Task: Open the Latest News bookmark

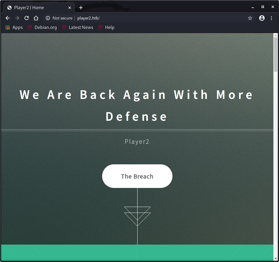Action: (x=78, y=27)
